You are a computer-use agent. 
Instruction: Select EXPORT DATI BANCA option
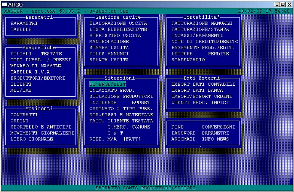point(197,90)
